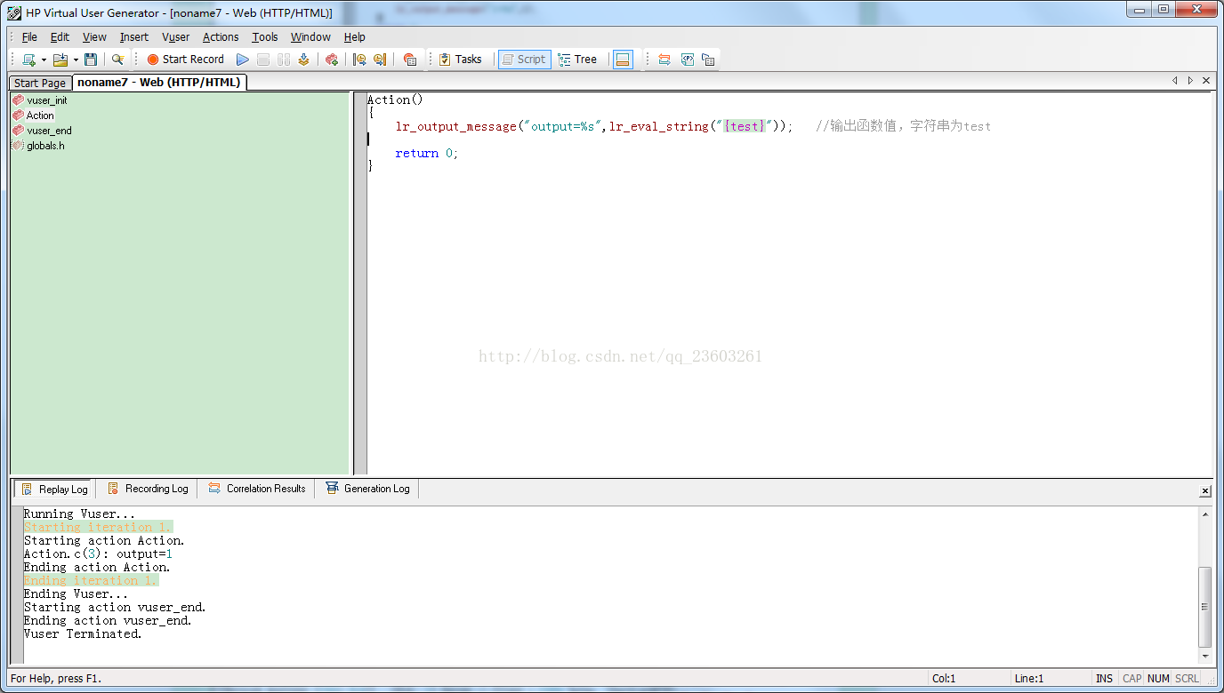1224x693 pixels.
Task: Click the tab-scroll left arrow
Action: pyautogui.click(x=1175, y=81)
